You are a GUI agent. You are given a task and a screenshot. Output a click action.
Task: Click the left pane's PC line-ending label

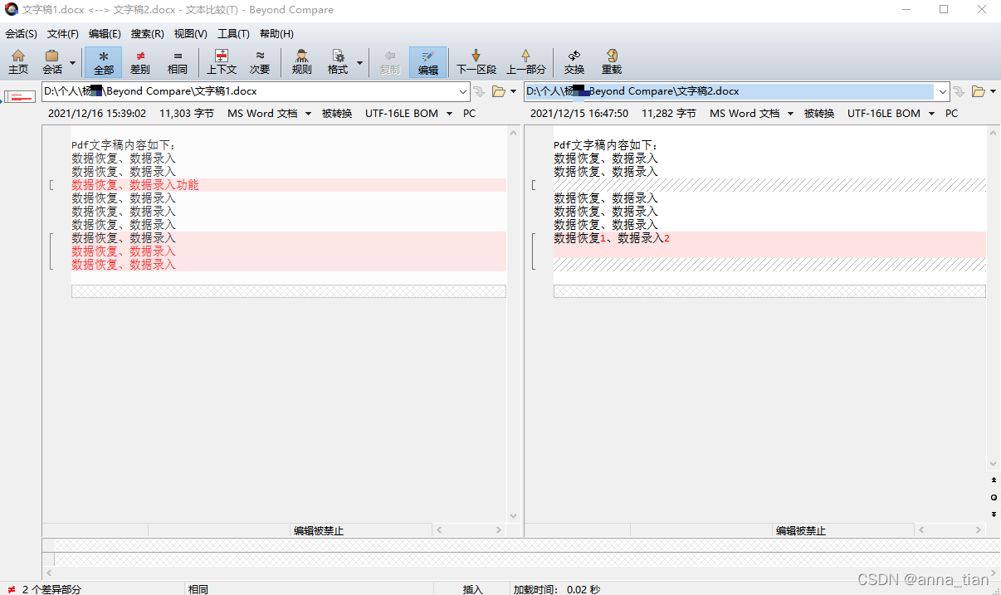coord(470,114)
